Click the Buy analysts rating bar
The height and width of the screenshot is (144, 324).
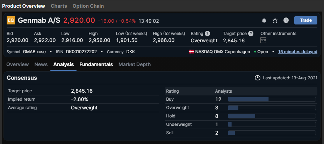point(272,99)
